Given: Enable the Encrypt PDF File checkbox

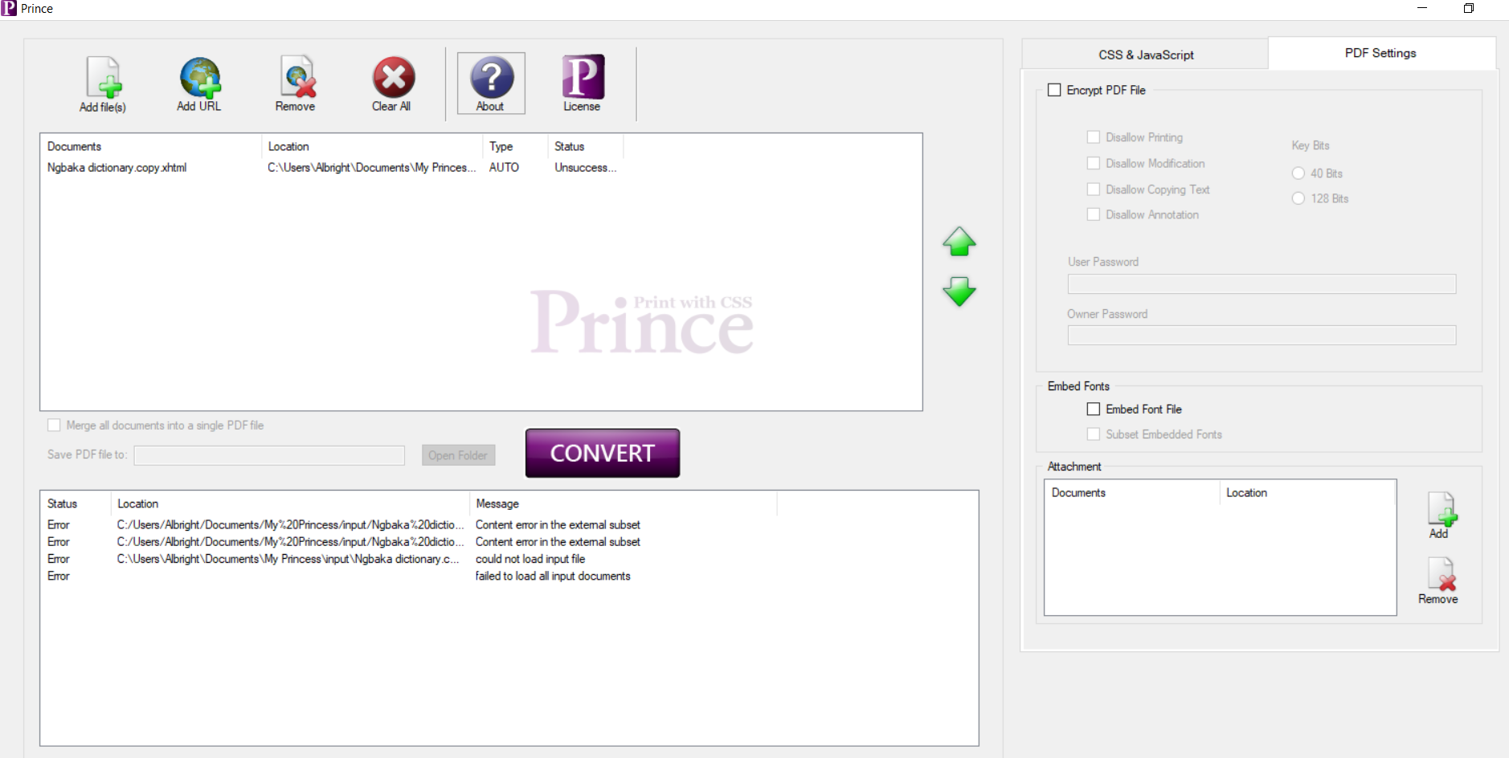Looking at the screenshot, I should tap(1054, 90).
